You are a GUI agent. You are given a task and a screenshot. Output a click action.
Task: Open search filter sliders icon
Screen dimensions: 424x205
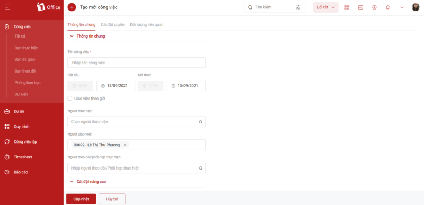[298, 7]
